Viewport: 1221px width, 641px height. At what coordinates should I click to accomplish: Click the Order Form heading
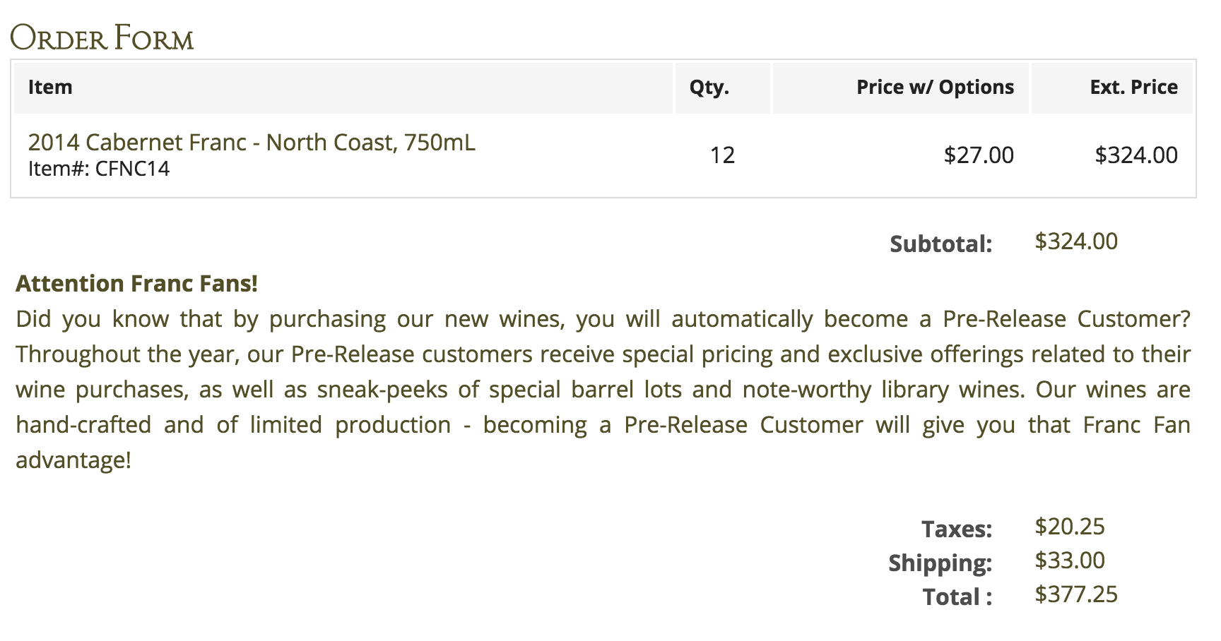pos(102,38)
